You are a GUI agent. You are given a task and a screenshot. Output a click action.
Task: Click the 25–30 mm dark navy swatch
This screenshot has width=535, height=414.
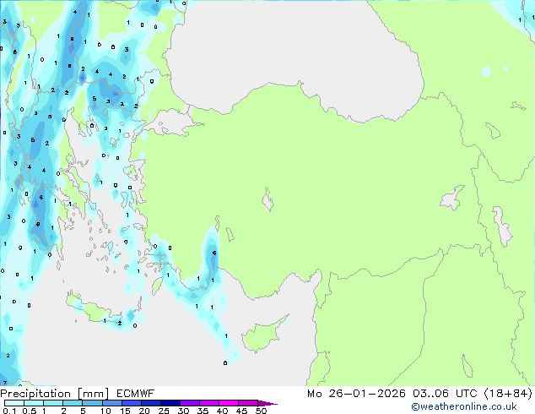[170, 403]
